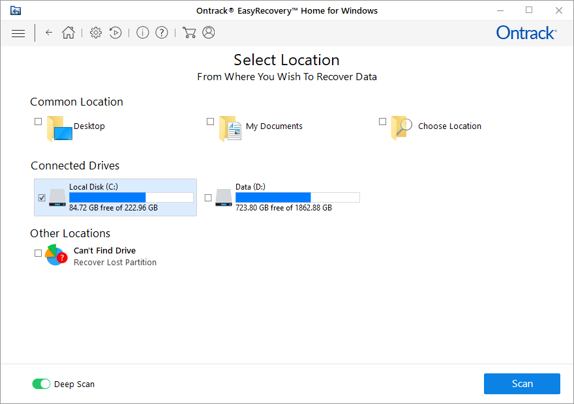Click the Resume Recovery icon
The width and height of the screenshot is (574, 404).
point(115,33)
